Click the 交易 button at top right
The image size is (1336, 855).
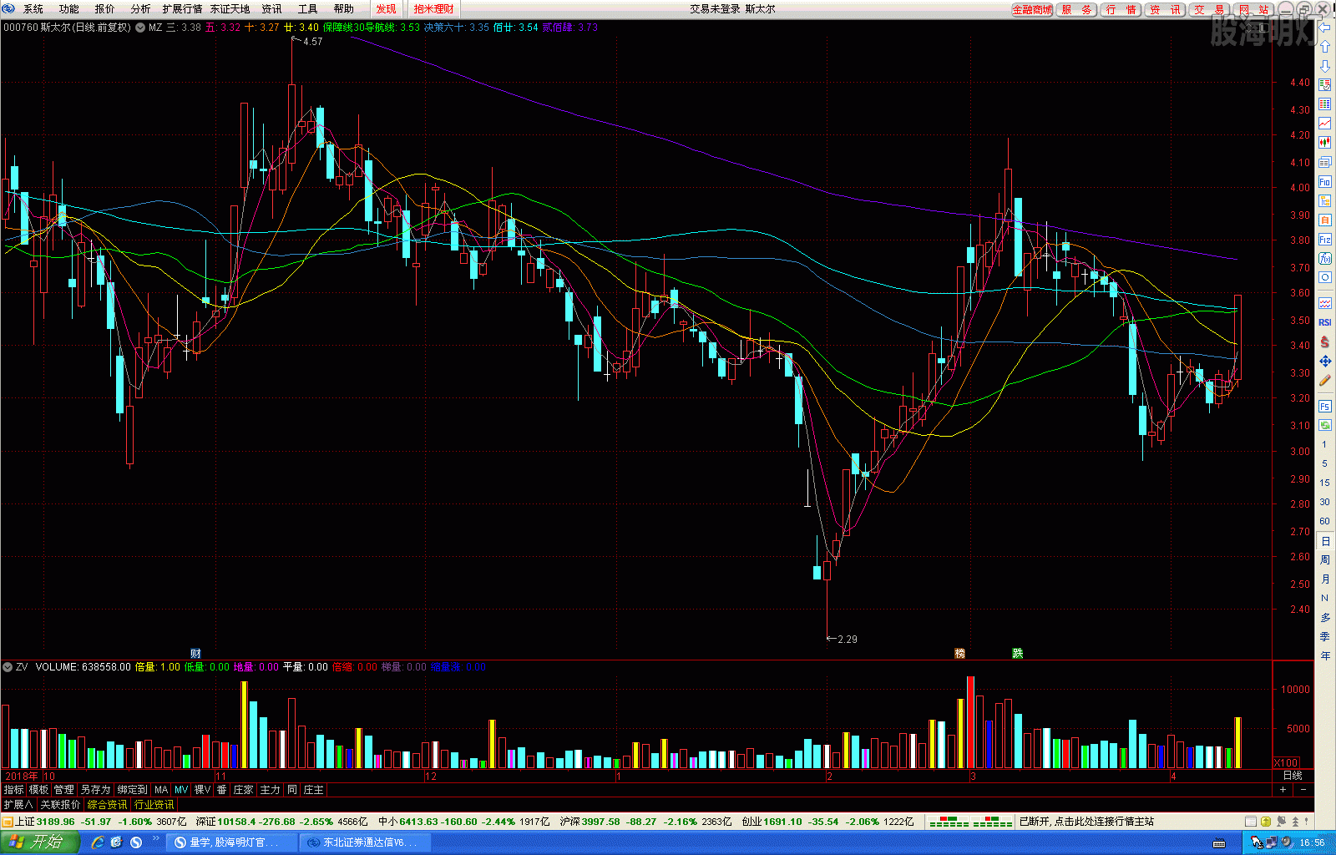coord(1209,10)
